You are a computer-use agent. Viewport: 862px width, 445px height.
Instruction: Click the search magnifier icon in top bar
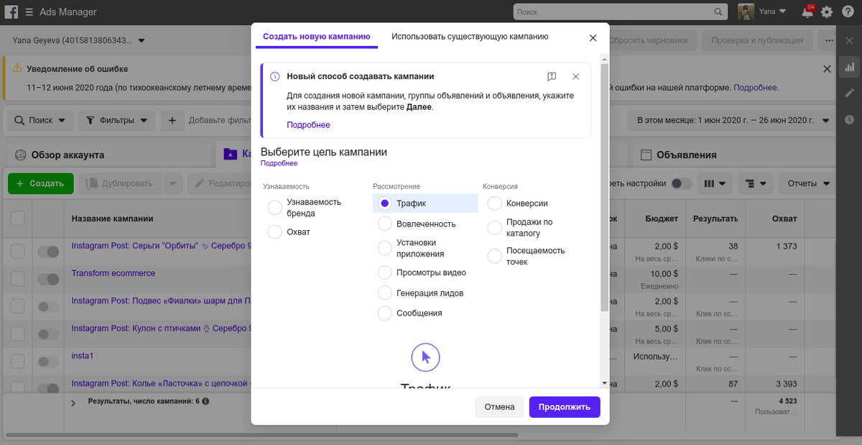pyautogui.click(x=718, y=12)
